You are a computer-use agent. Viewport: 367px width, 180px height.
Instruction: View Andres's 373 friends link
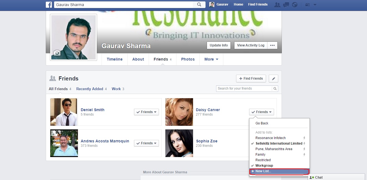click(x=89, y=146)
